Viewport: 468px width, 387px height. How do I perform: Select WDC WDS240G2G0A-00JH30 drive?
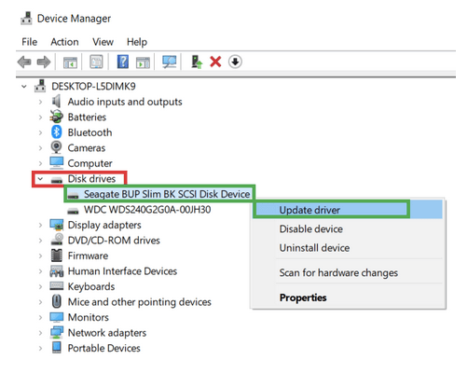click(147, 210)
